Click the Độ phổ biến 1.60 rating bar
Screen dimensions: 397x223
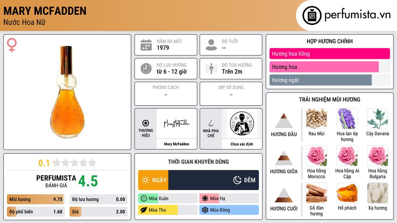tap(36, 212)
